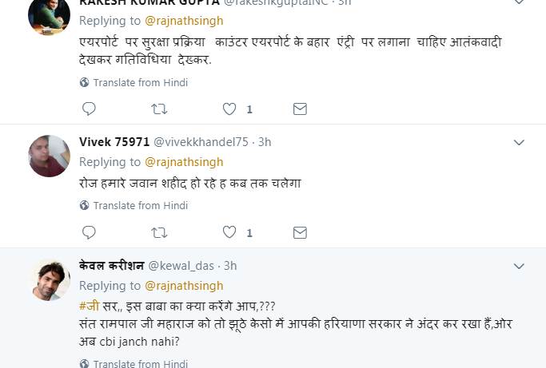Retweet Vivek 75971's tweet

(x=159, y=232)
